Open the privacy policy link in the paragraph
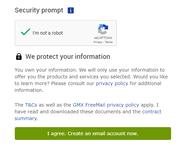This screenshot has width=194, height=153. pyautogui.click(x=112, y=83)
